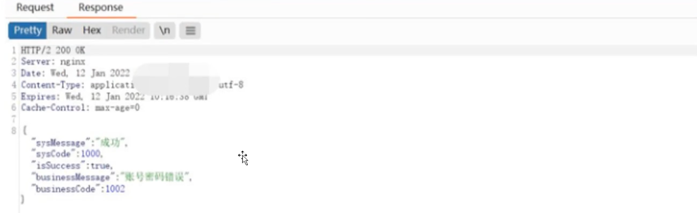Click the isSuccess true value
The width and height of the screenshot is (697, 213).
[x=101, y=166]
